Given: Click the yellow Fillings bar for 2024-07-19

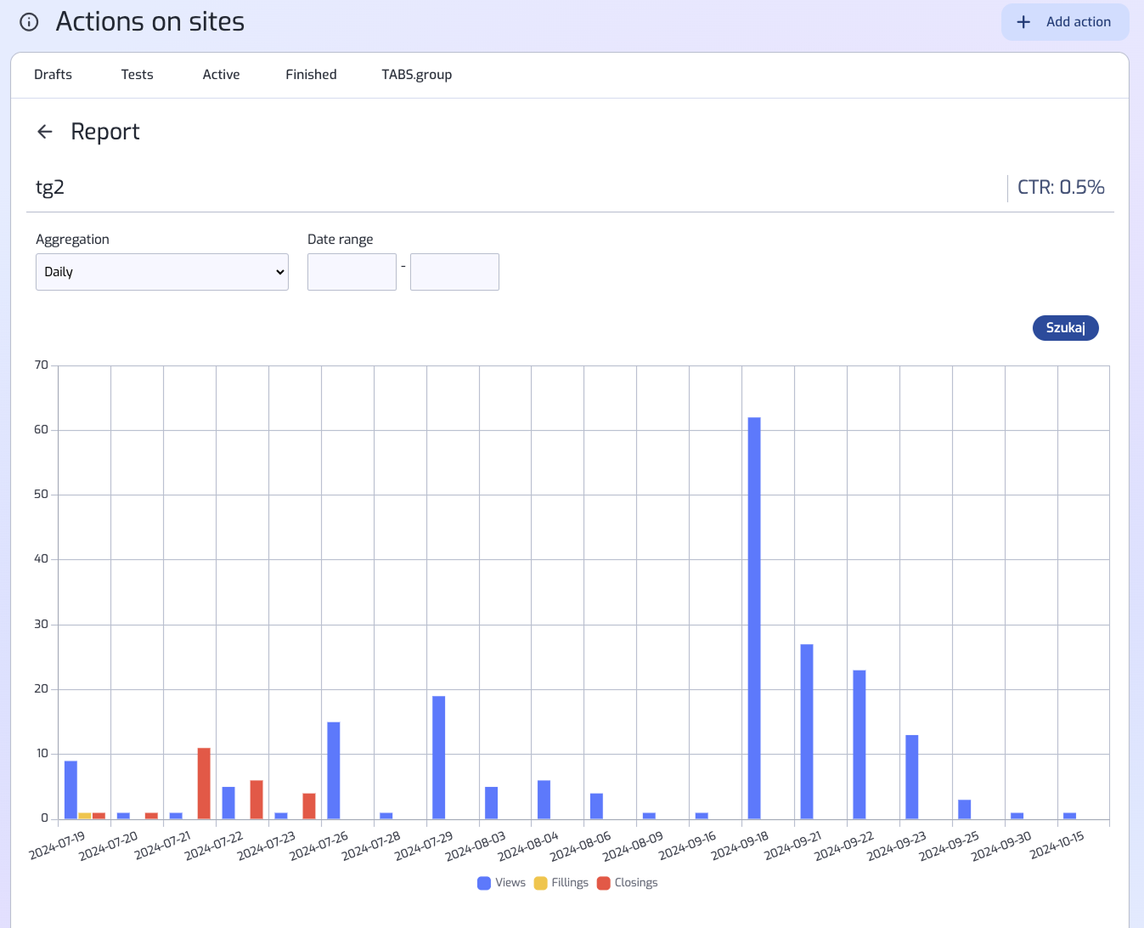Looking at the screenshot, I should (x=85, y=816).
